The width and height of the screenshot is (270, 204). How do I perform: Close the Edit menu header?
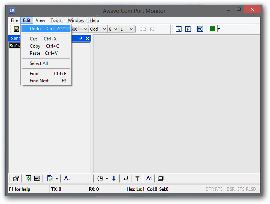click(x=27, y=20)
